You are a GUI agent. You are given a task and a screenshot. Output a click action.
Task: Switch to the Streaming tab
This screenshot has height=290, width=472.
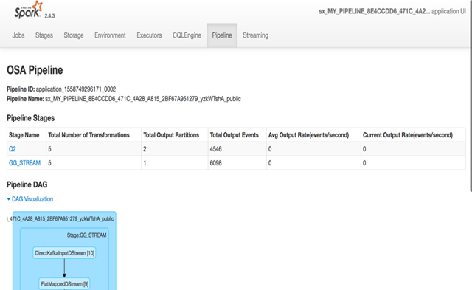tap(256, 35)
